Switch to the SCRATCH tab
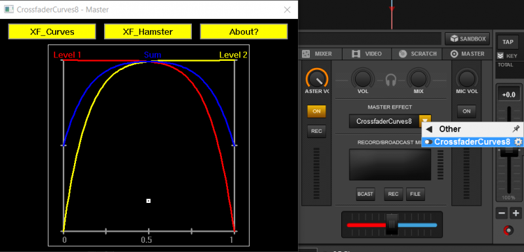The width and height of the screenshot is (524, 252). pyautogui.click(x=417, y=54)
